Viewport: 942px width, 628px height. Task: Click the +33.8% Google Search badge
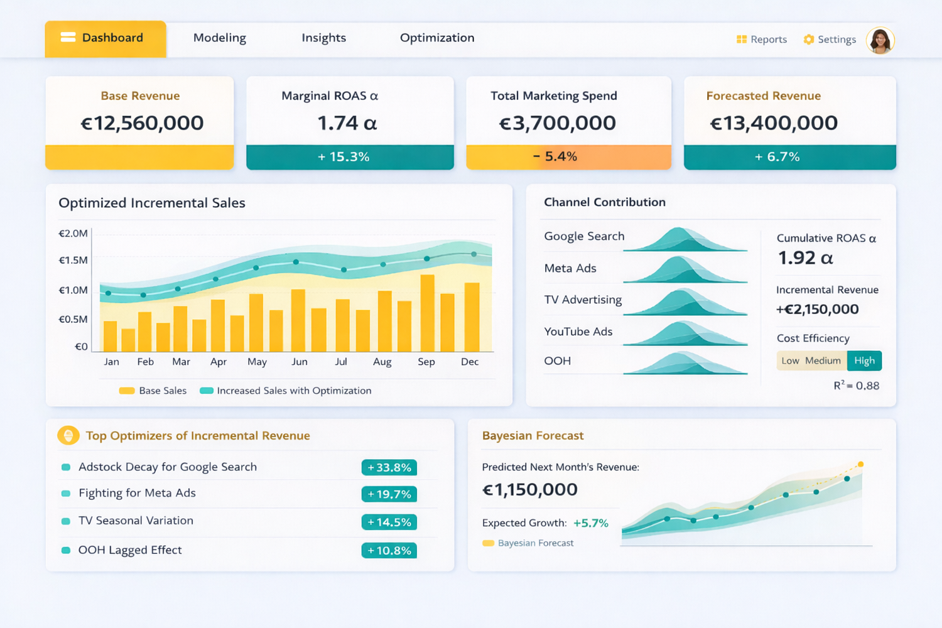pyautogui.click(x=389, y=467)
